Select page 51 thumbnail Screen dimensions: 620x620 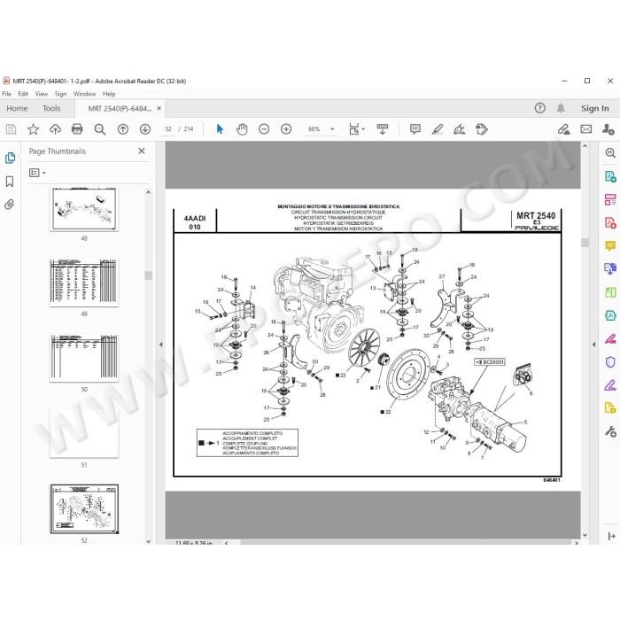84,434
